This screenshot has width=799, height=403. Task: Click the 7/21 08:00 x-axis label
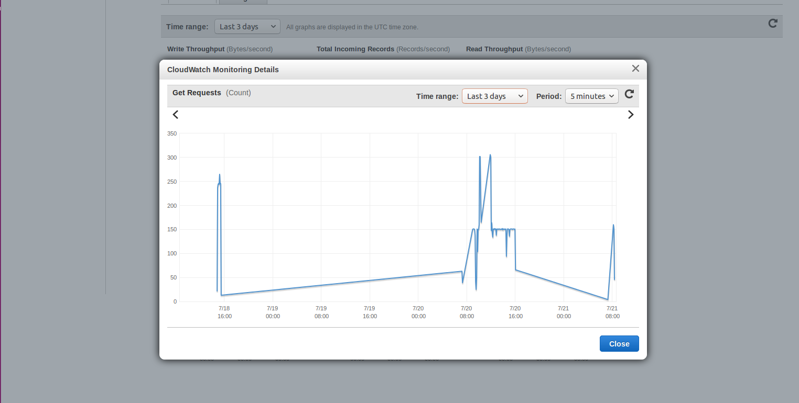(x=612, y=312)
